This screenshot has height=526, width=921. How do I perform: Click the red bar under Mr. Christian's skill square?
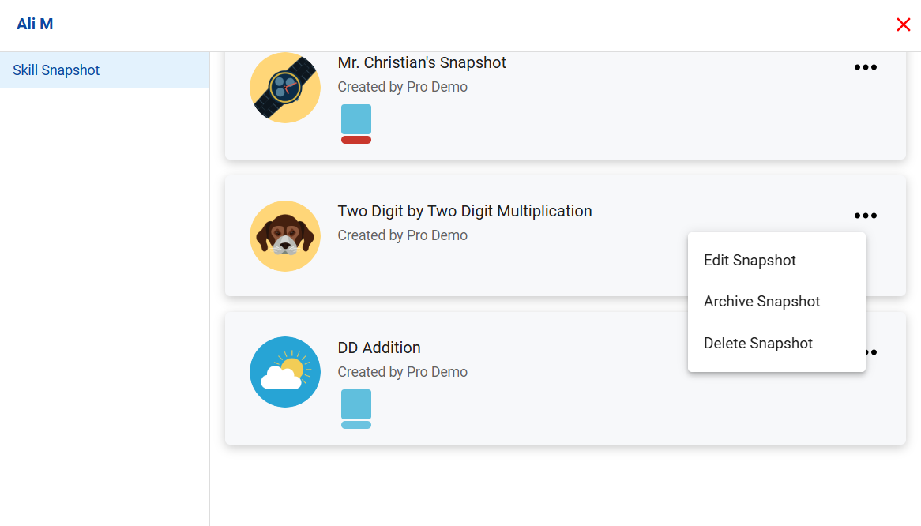coord(356,140)
